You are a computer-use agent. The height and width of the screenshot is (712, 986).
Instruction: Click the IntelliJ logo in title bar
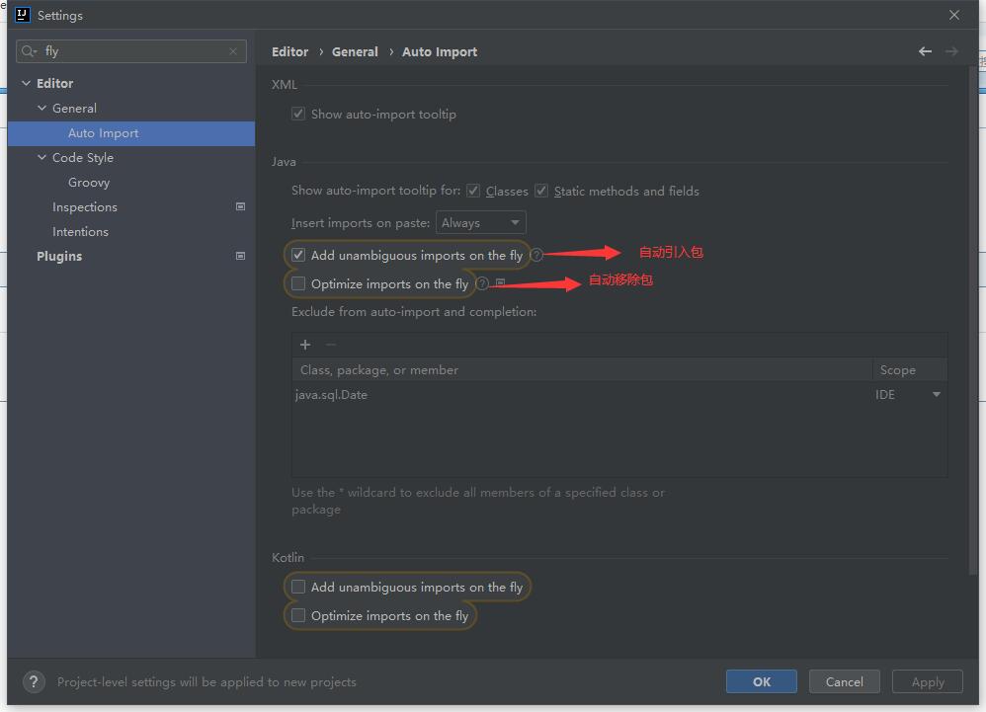[23, 15]
